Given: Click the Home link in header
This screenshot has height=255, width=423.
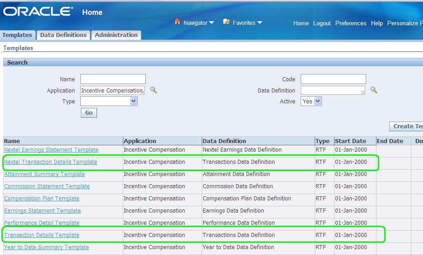Looking at the screenshot, I should pyautogui.click(x=301, y=23).
